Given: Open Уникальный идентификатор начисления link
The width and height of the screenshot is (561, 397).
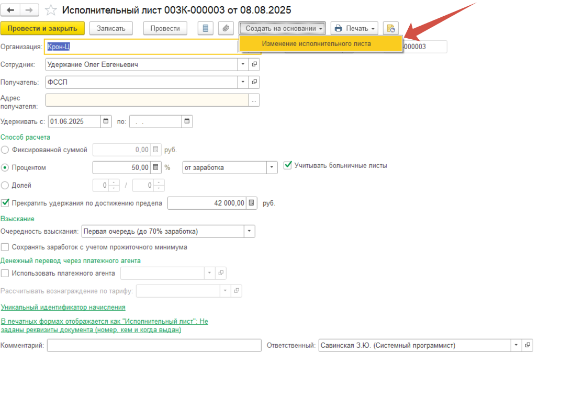Looking at the screenshot, I should click(x=63, y=307).
